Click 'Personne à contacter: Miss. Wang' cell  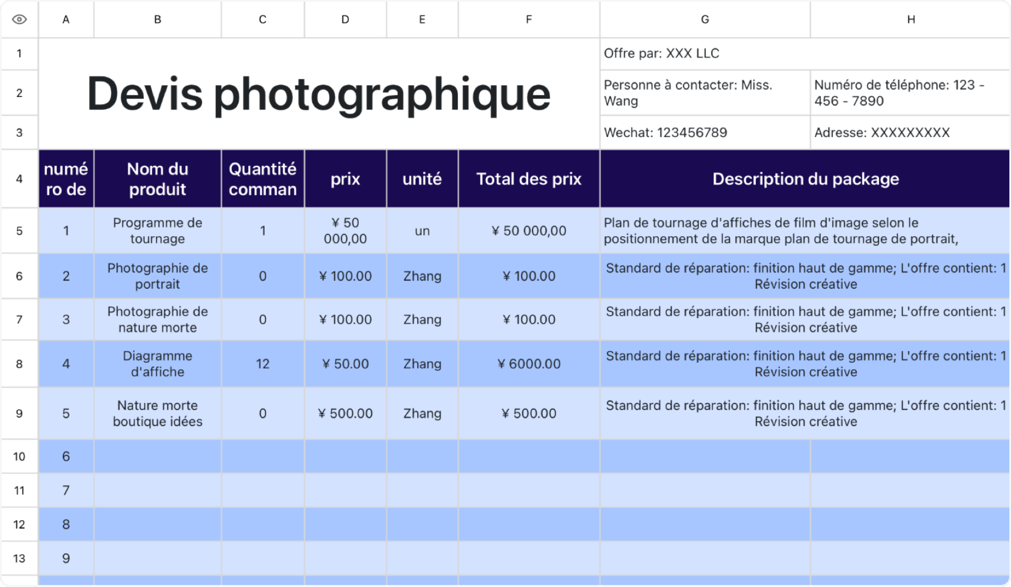click(x=705, y=93)
